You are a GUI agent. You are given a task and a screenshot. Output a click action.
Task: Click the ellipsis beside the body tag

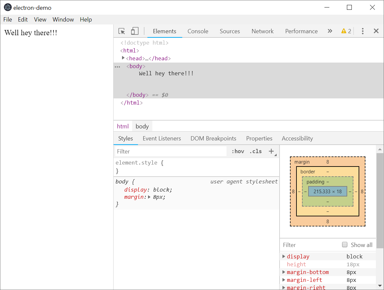(117, 67)
